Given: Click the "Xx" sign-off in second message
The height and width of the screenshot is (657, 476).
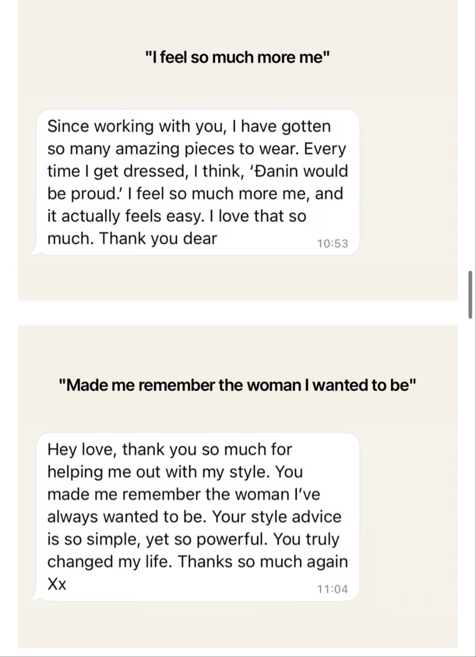Looking at the screenshot, I should tap(57, 584).
